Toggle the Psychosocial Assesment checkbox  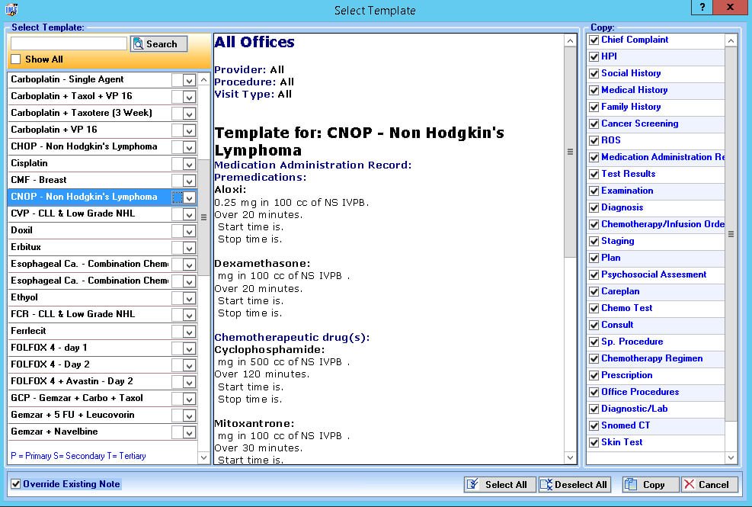tap(593, 274)
